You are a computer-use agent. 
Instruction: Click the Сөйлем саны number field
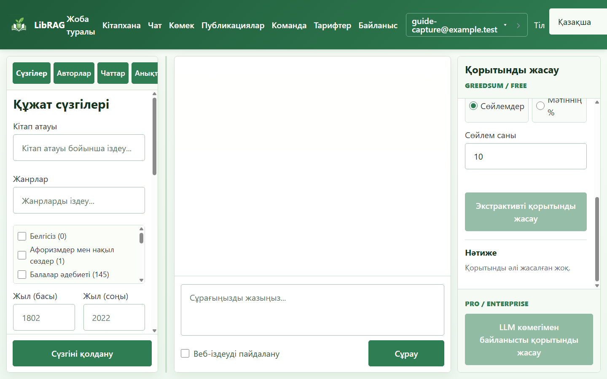(526, 156)
